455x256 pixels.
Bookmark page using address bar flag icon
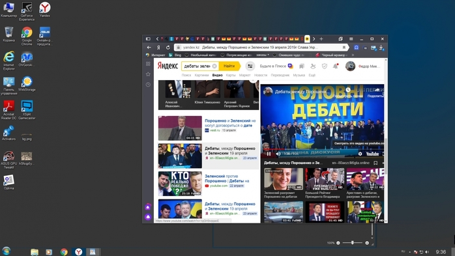point(344,48)
